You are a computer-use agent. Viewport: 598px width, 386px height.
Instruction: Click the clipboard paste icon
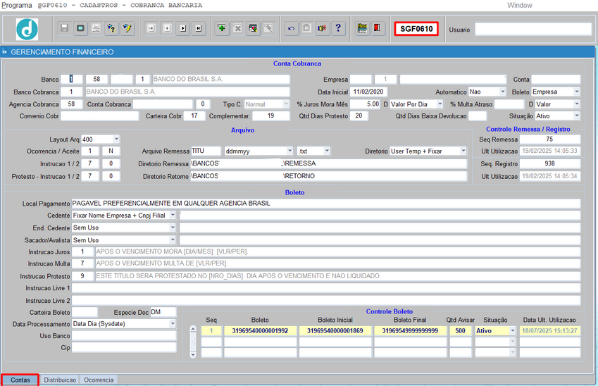306,28
